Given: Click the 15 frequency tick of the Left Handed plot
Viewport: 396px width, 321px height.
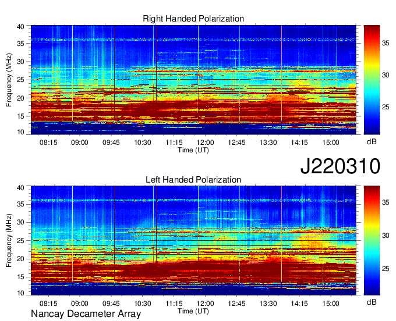Looking at the screenshot, I should (x=20, y=277).
